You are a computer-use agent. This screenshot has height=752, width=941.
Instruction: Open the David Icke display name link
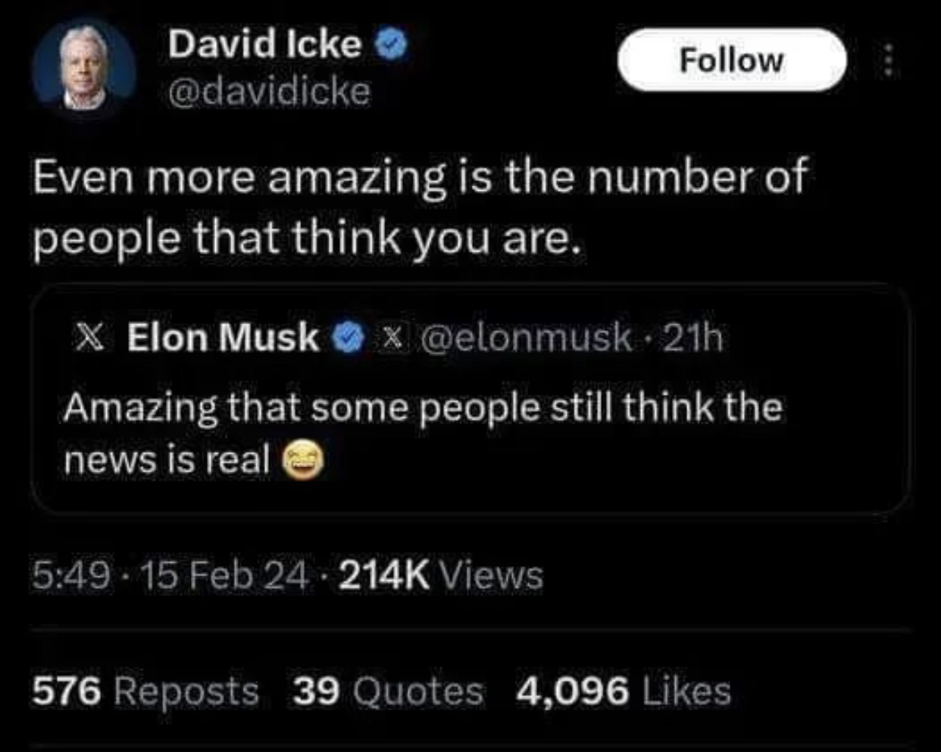[x=264, y=44]
